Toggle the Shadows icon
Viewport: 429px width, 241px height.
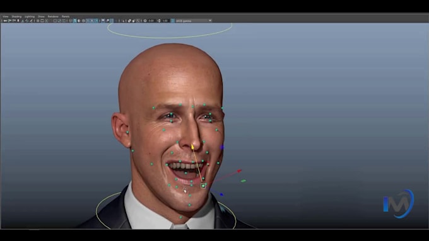[97, 21]
